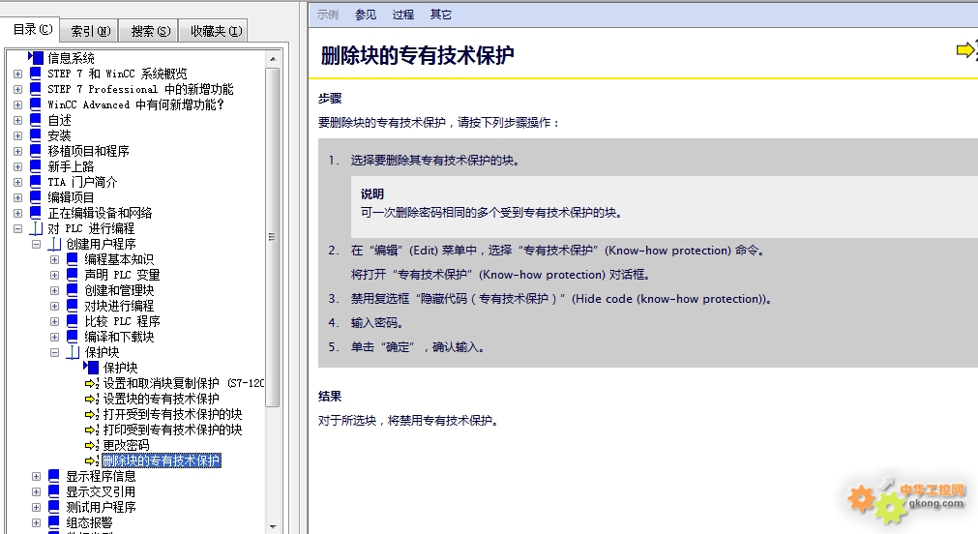Click open-book icon beside 保护块 folder
This screenshot has height=534, width=978.
73,352
